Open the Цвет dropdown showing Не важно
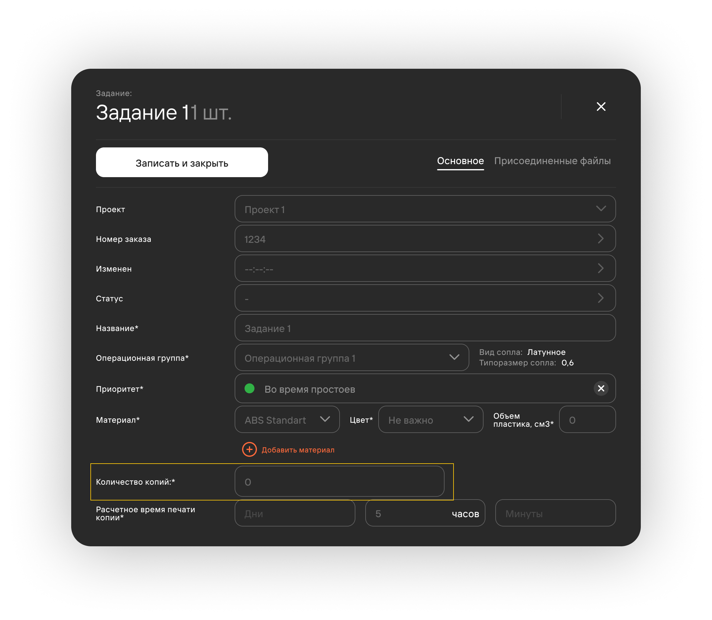 pyautogui.click(x=431, y=419)
